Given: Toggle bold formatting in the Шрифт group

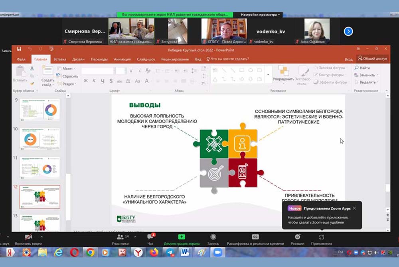Looking at the screenshot, I should click(x=86, y=81).
